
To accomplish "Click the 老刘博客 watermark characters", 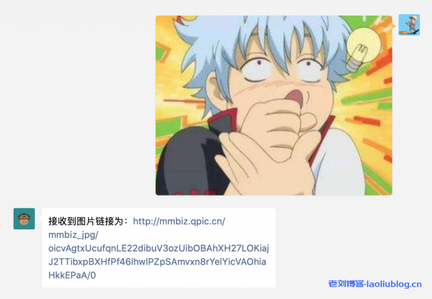I will click(x=346, y=284).
